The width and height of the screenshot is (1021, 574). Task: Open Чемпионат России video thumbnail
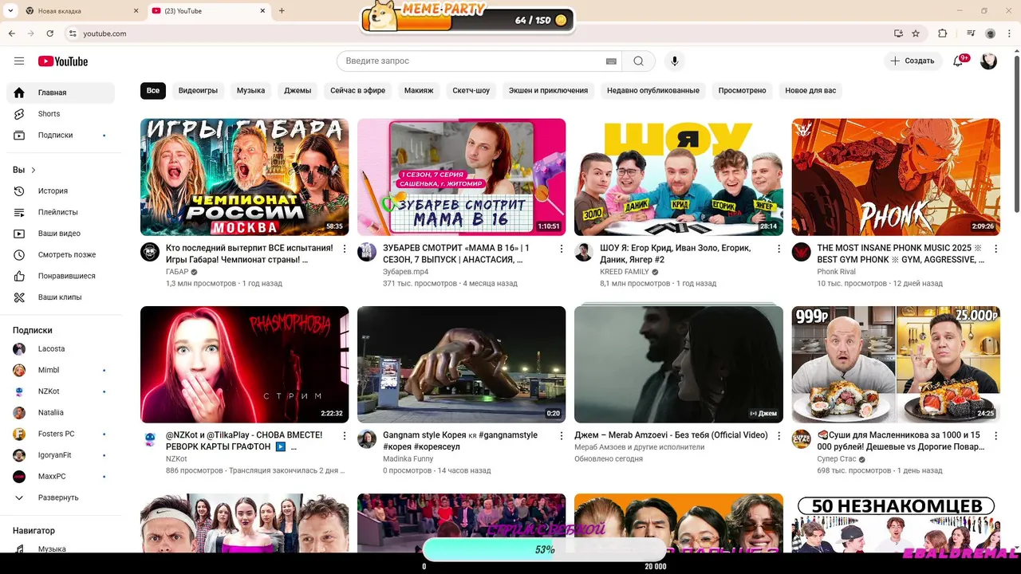click(244, 177)
